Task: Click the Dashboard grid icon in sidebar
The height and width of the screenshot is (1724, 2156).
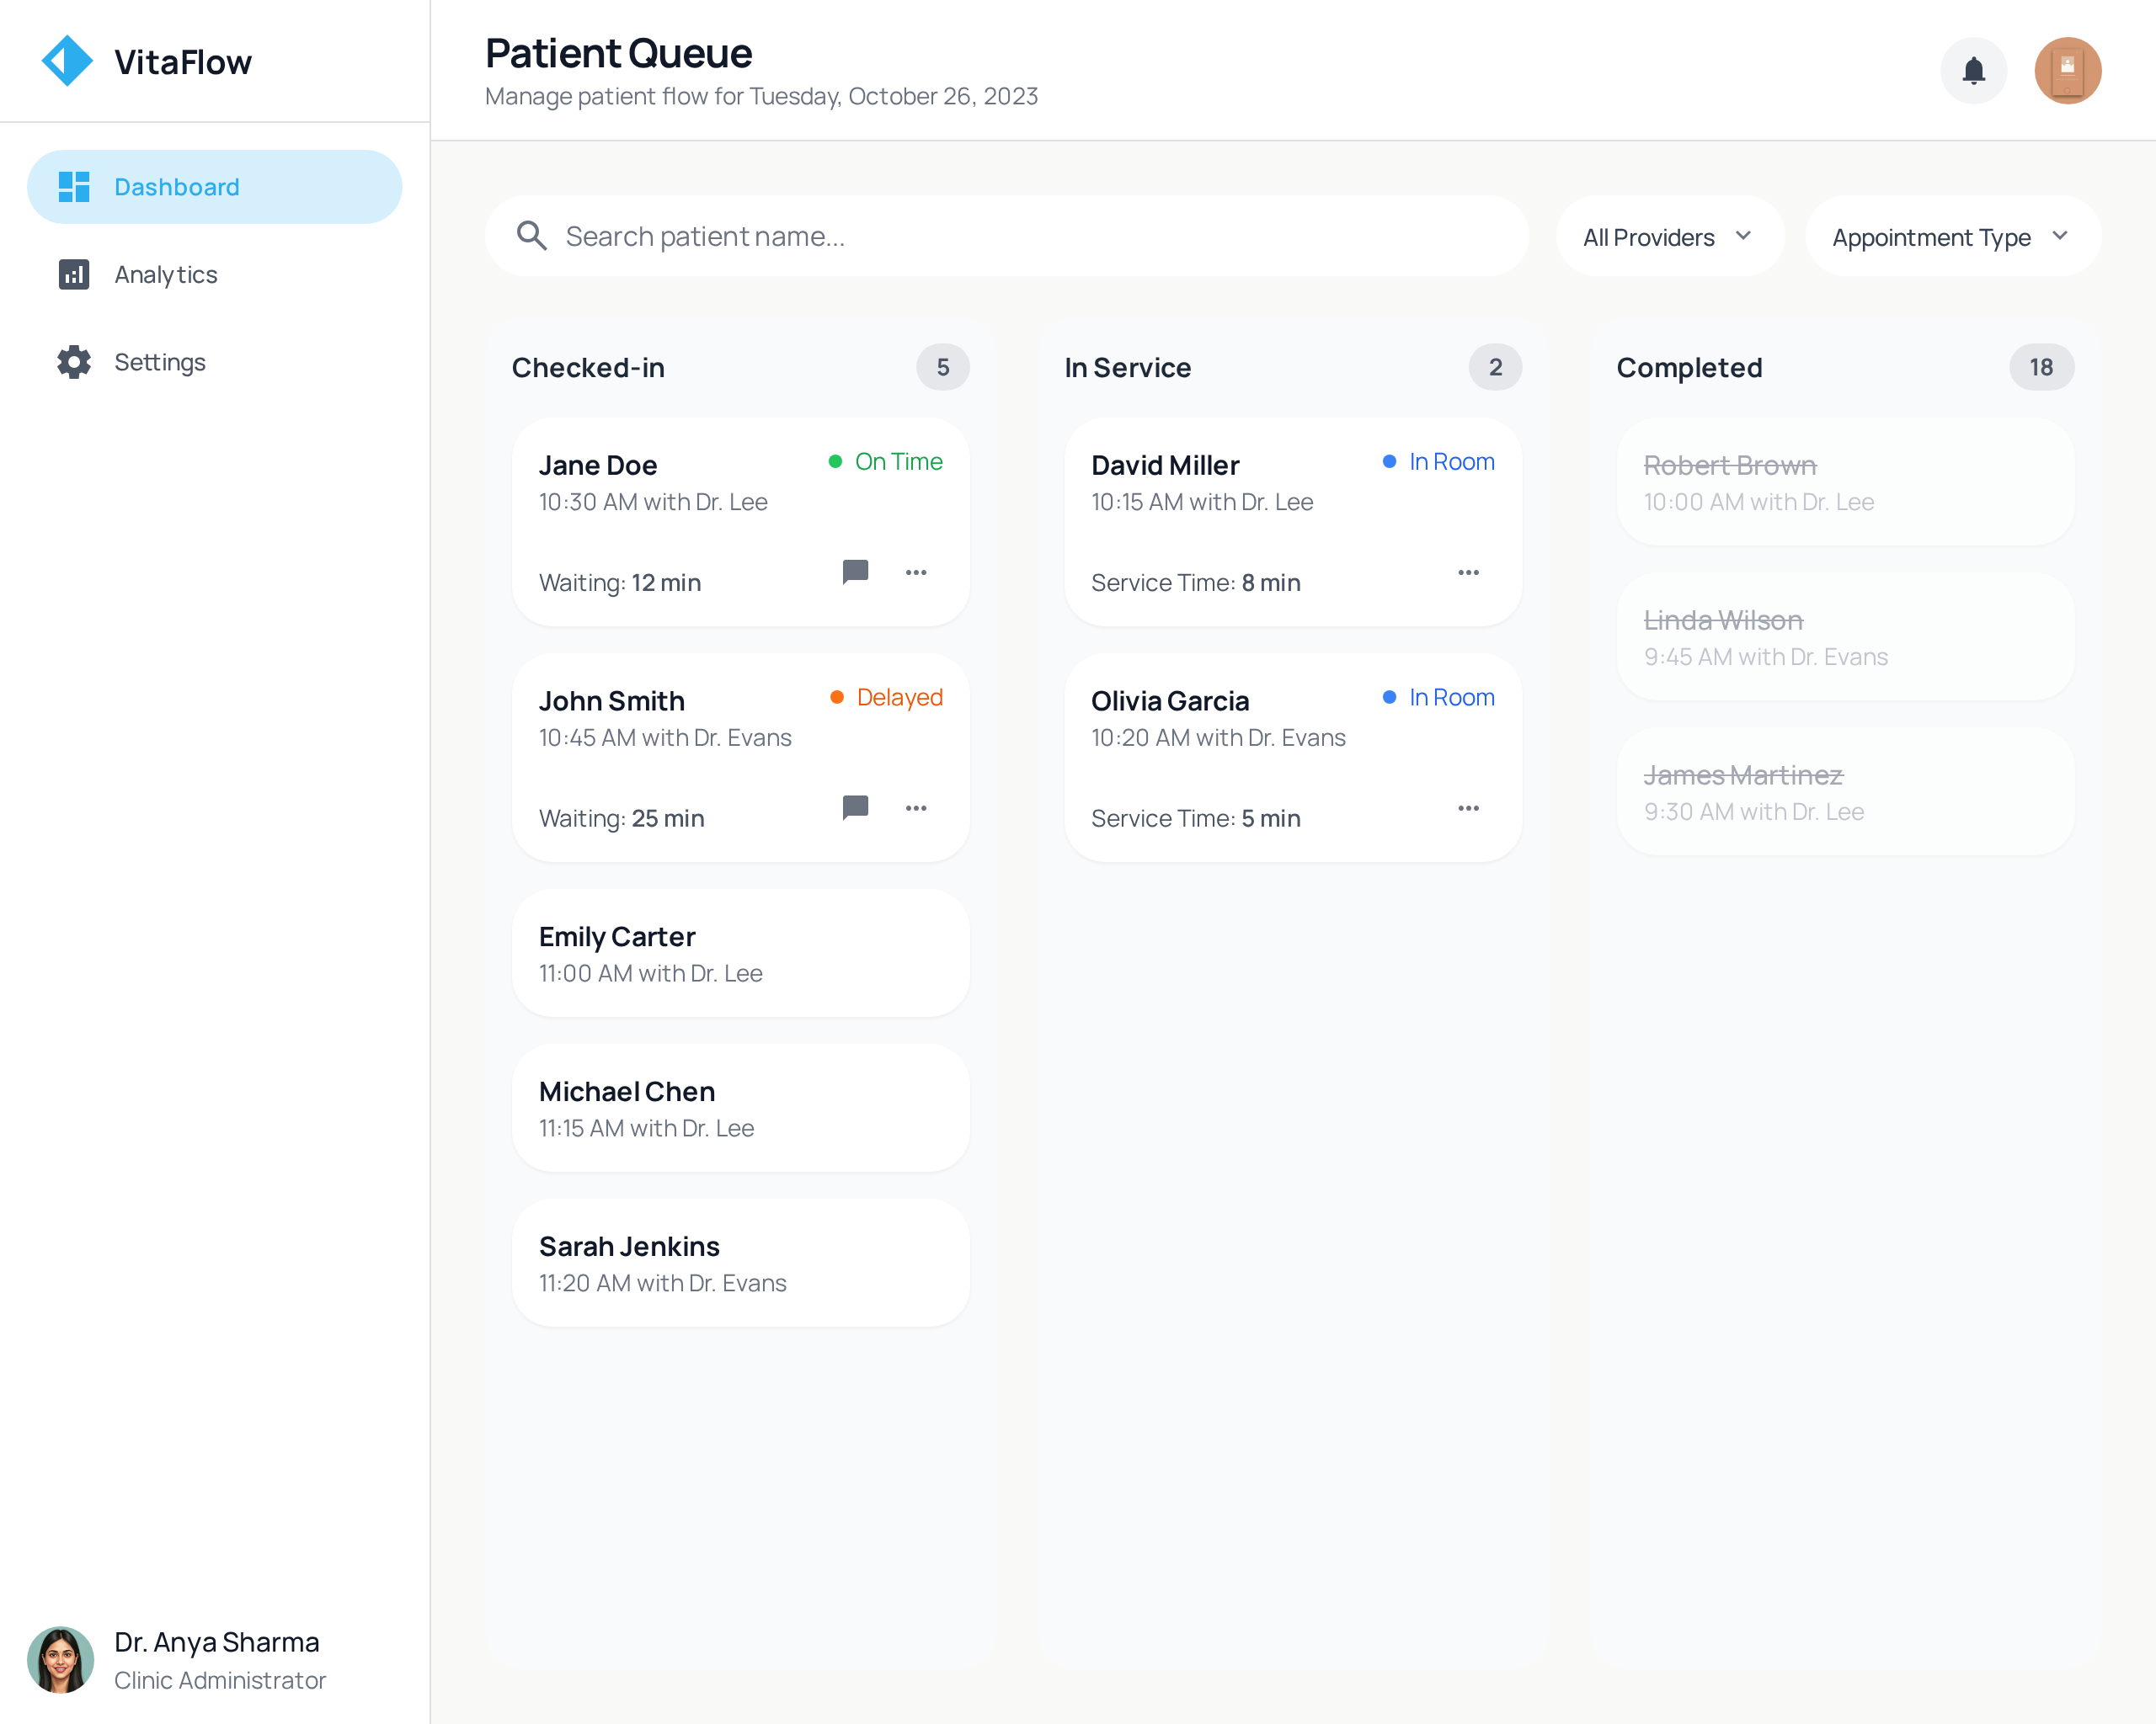Action: pos(73,186)
